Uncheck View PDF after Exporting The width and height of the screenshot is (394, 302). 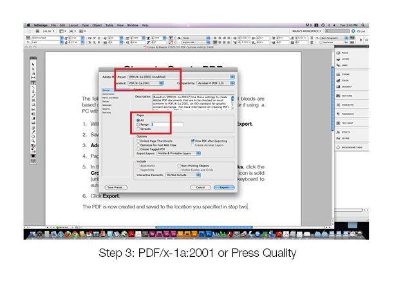(192, 141)
